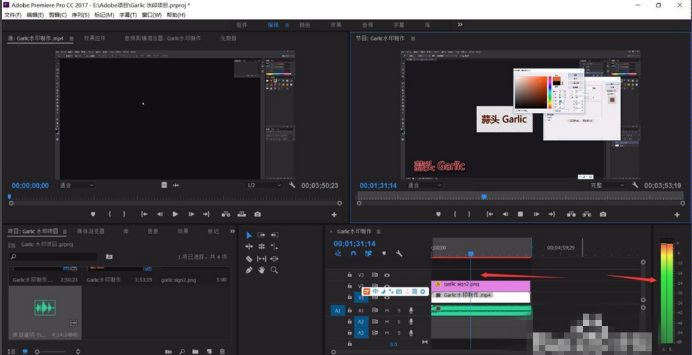The width and height of the screenshot is (692, 355).
Task: Select the Pen tool
Action: point(249,270)
